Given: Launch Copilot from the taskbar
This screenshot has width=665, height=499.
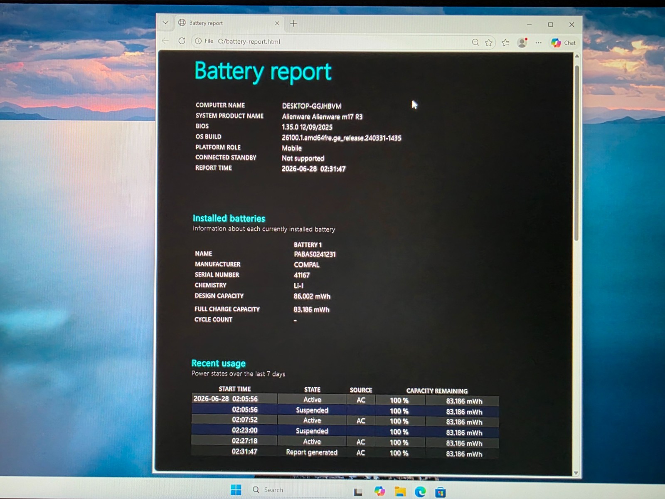Looking at the screenshot, I should pyautogui.click(x=379, y=491).
